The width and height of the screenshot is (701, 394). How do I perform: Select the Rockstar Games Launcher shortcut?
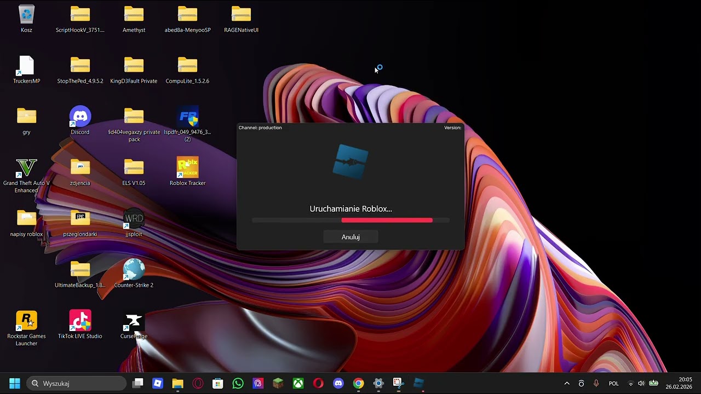tap(26, 328)
